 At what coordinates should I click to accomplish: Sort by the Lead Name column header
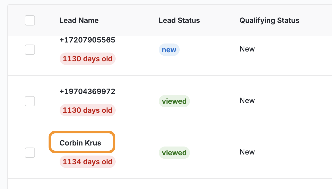[79, 21]
